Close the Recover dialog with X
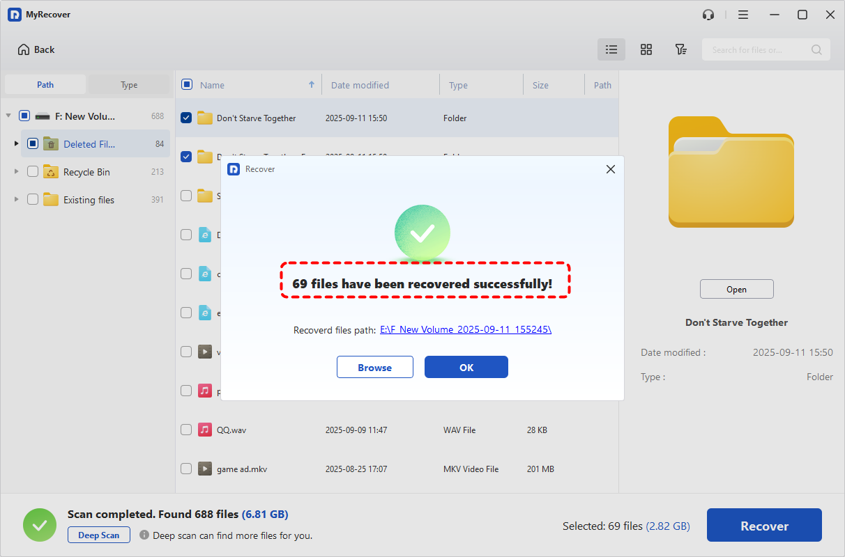 611,169
